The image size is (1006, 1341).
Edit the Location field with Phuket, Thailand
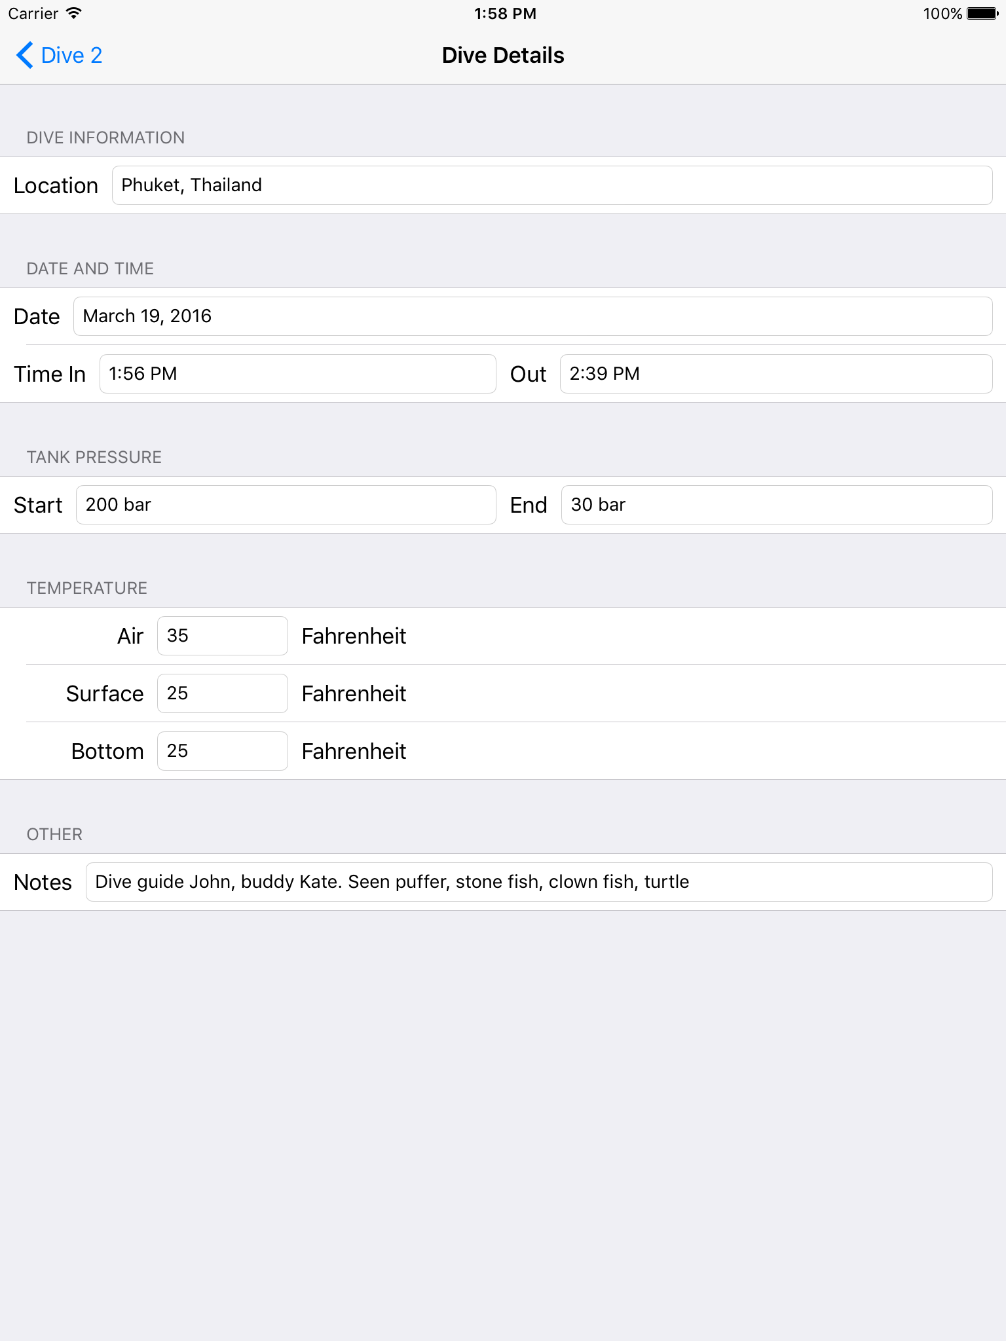pos(551,185)
